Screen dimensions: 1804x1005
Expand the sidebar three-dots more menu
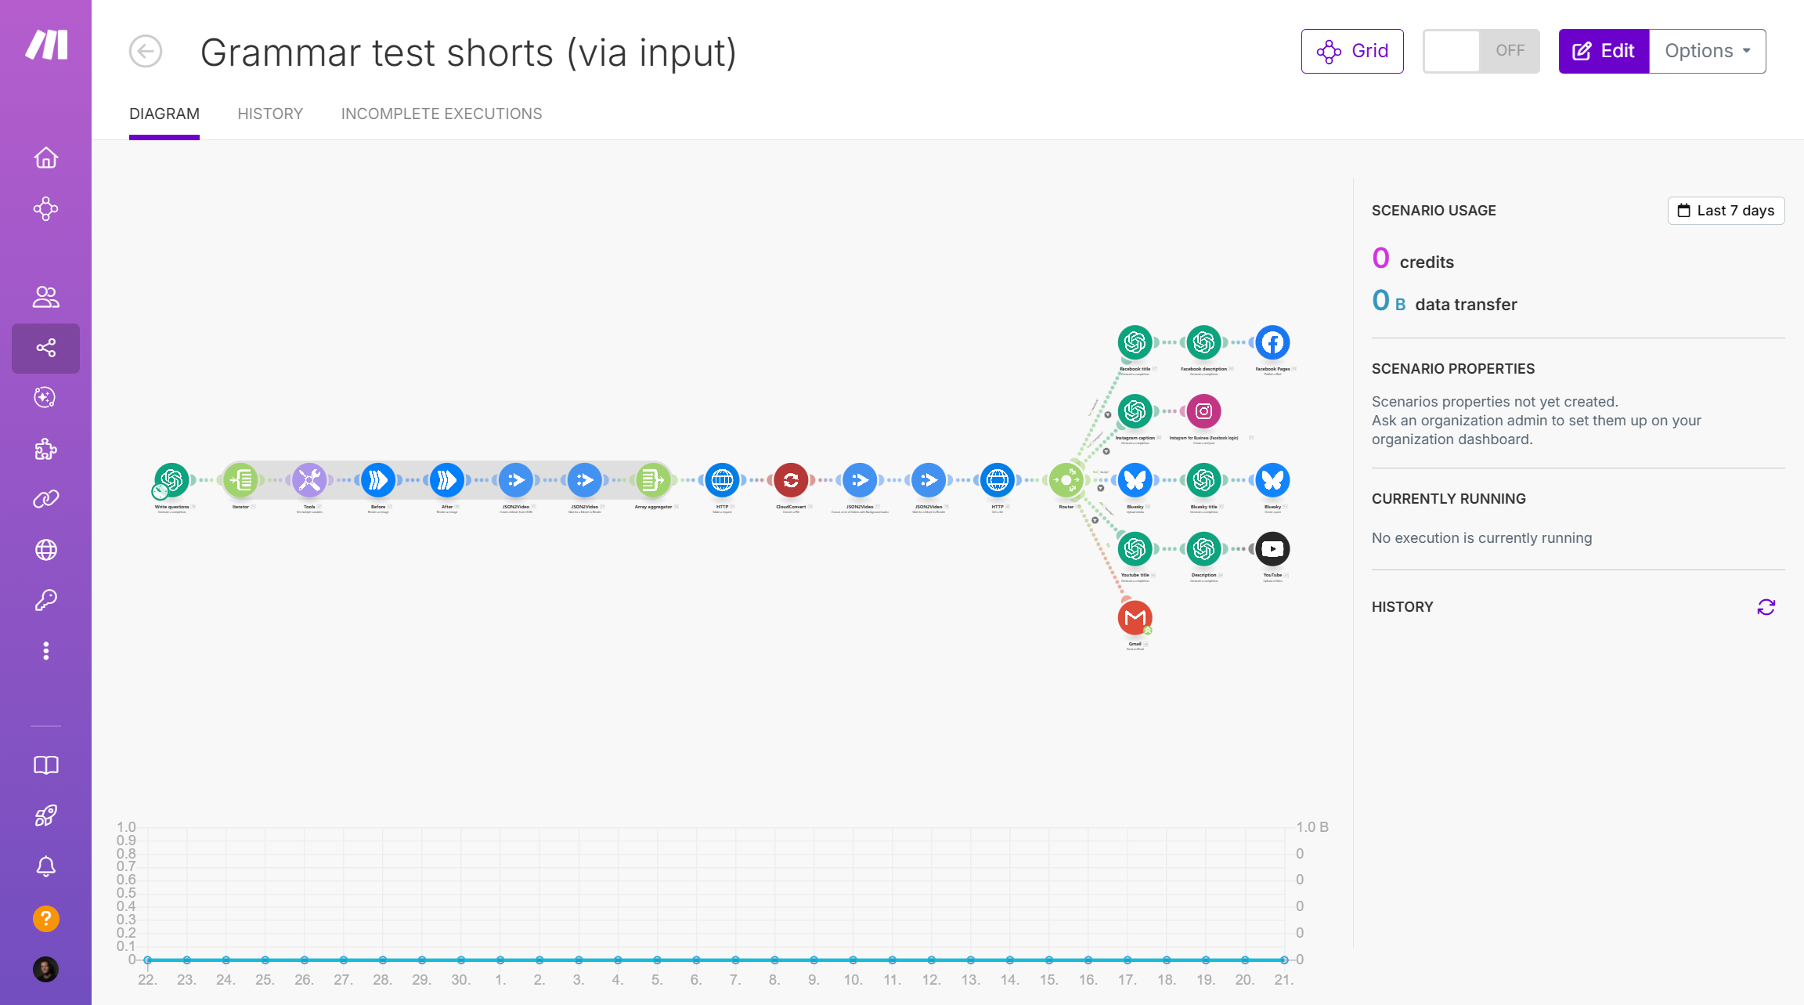(46, 651)
